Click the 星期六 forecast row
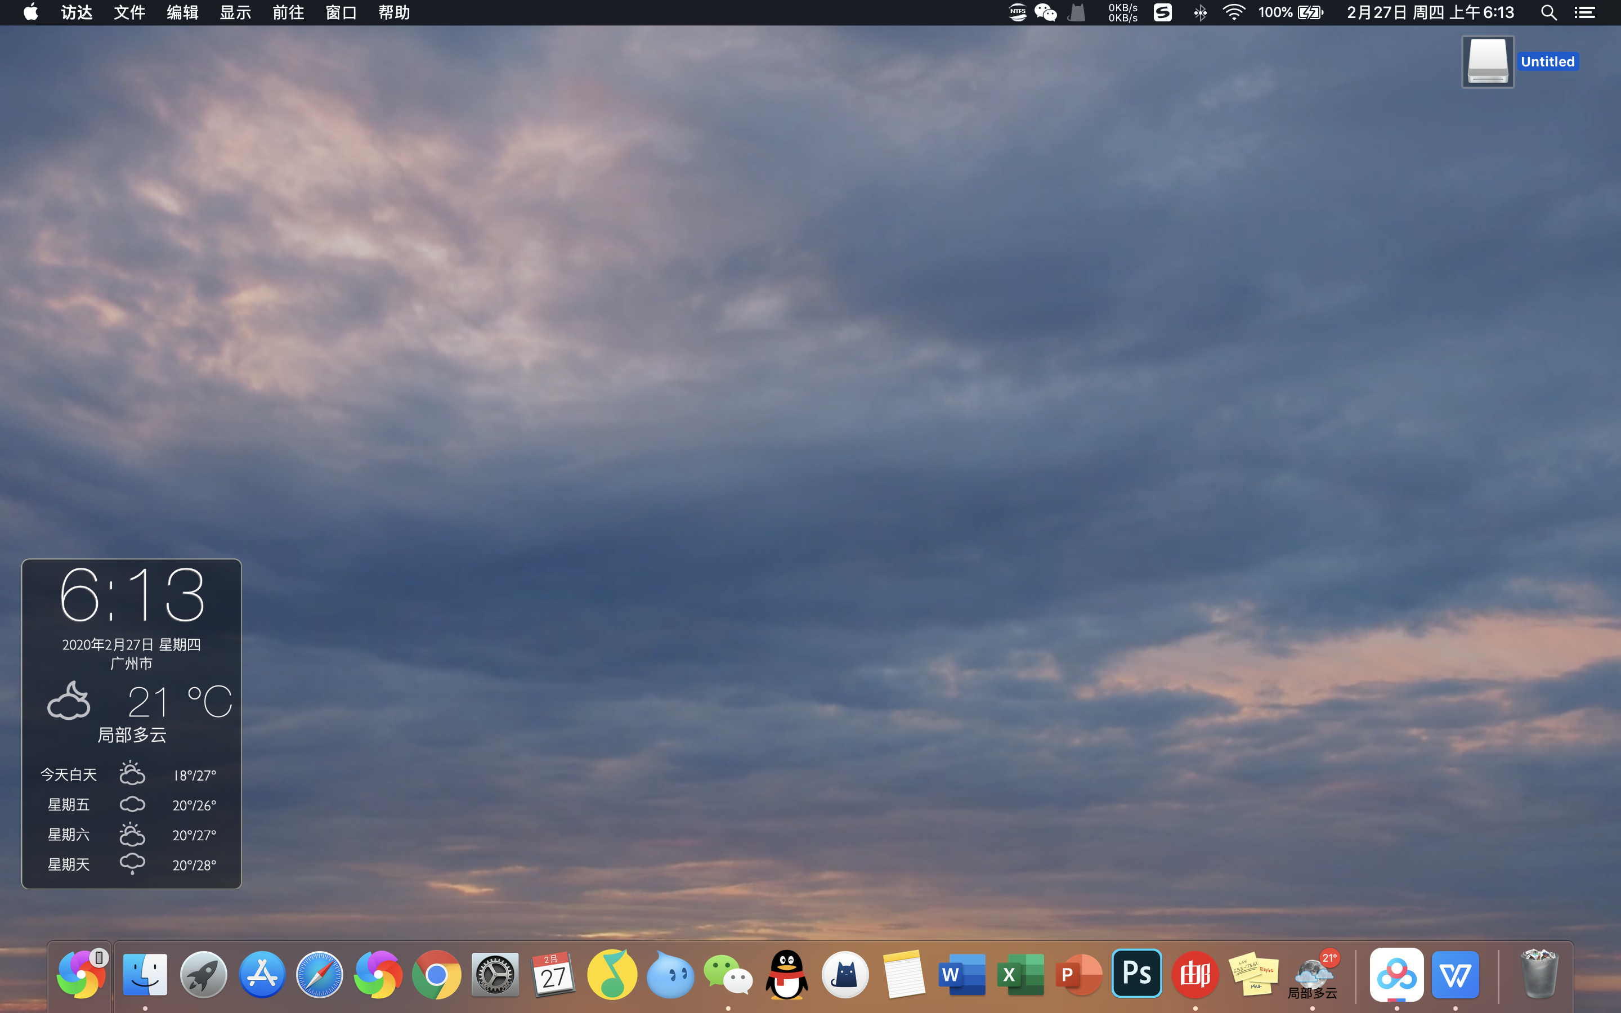The width and height of the screenshot is (1621, 1013). [x=131, y=835]
